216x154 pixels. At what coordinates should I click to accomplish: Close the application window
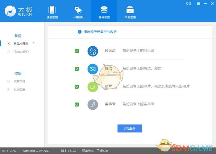[212, 4]
